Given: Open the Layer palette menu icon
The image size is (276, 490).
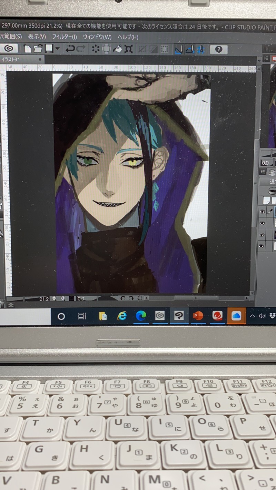Looking at the screenshot, I should point(263,172).
